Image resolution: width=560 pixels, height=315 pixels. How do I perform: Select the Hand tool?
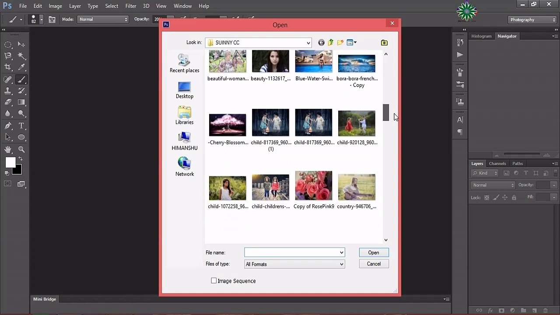(8, 149)
